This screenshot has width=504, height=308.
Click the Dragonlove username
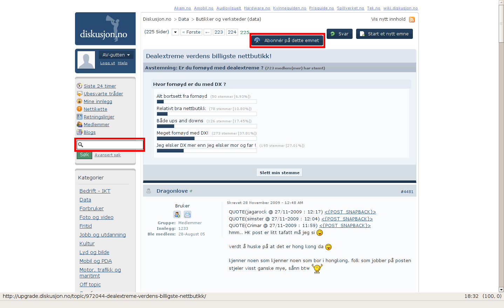[172, 191]
